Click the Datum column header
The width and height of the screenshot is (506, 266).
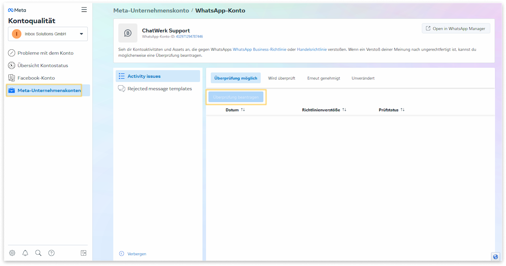[232, 110]
